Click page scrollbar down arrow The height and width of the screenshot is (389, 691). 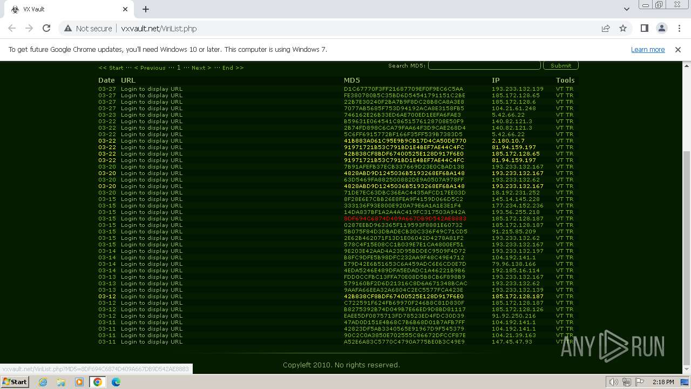[x=687, y=371]
